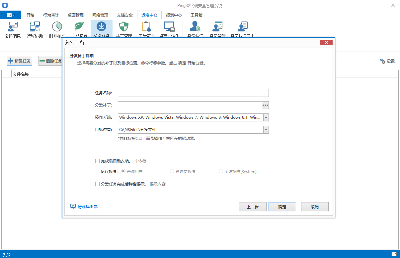Click the Ping32 shield logo in title bar

tap(5, 5)
